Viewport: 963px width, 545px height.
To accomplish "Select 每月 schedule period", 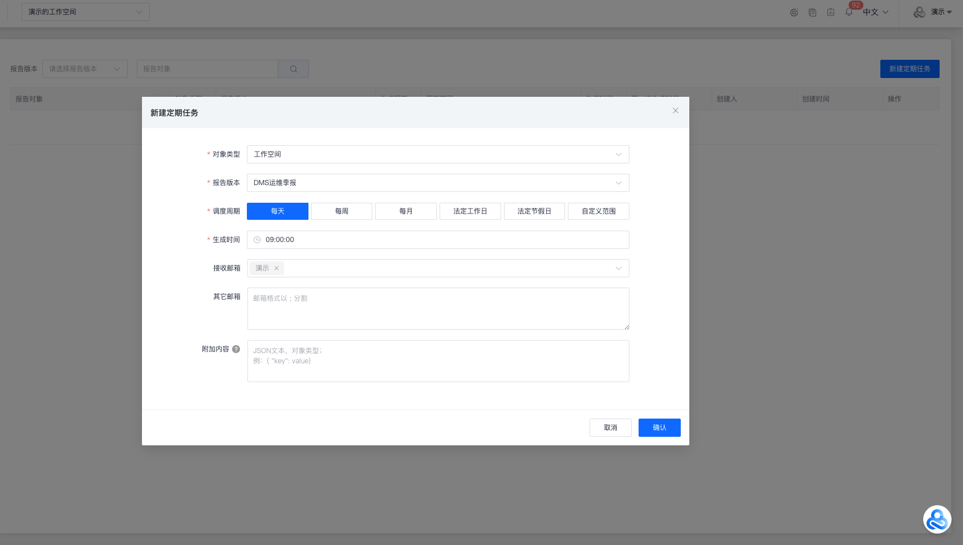I will click(405, 211).
